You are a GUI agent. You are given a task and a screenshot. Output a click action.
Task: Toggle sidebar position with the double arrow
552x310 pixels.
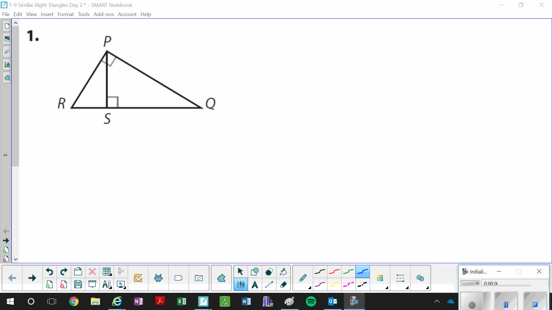pos(5,155)
